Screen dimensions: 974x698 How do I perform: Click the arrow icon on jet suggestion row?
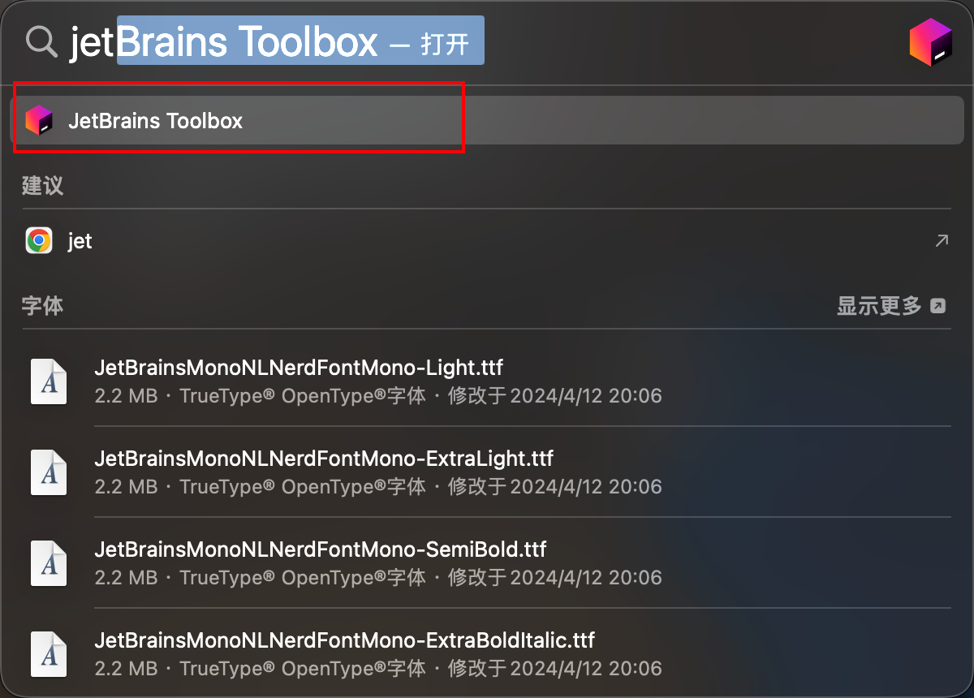tap(942, 240)
